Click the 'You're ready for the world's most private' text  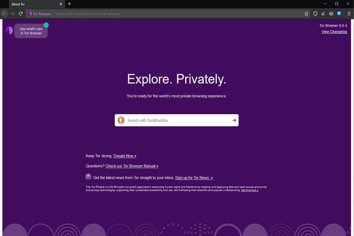[x=177, y=96]
